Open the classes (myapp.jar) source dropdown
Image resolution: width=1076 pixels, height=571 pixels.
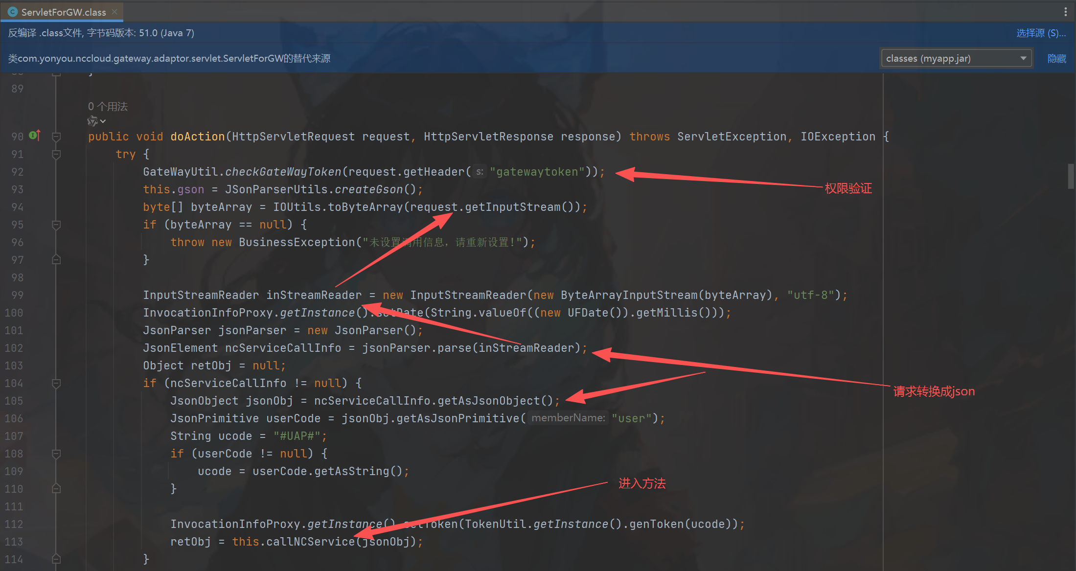point(956,58)
